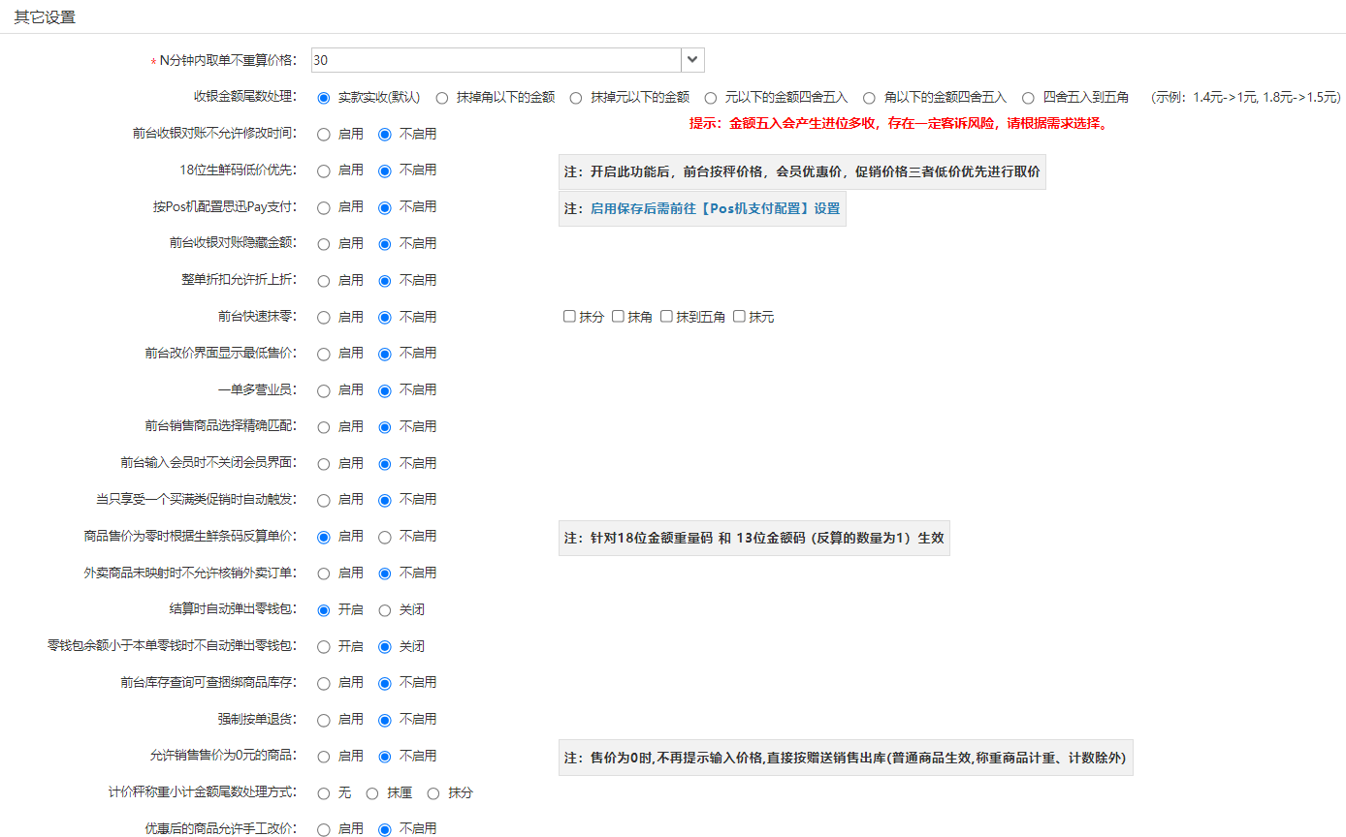Set 商品售价为零时根据生鲜条码反算单价 to 不启用
1346x837 pixels.
385,537
